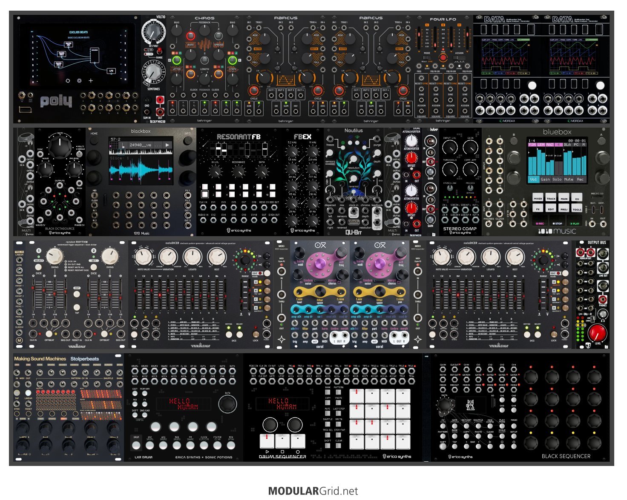Select Gain tab on bluebox screen

coord(545,180)
